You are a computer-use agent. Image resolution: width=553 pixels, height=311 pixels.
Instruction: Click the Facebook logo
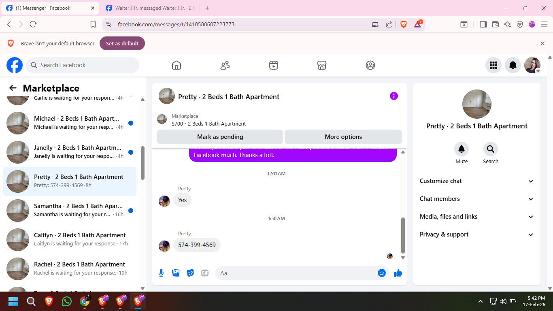pyautogui.click(x=15, y=65)
